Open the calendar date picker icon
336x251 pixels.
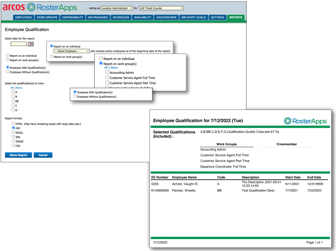(30, 44)
